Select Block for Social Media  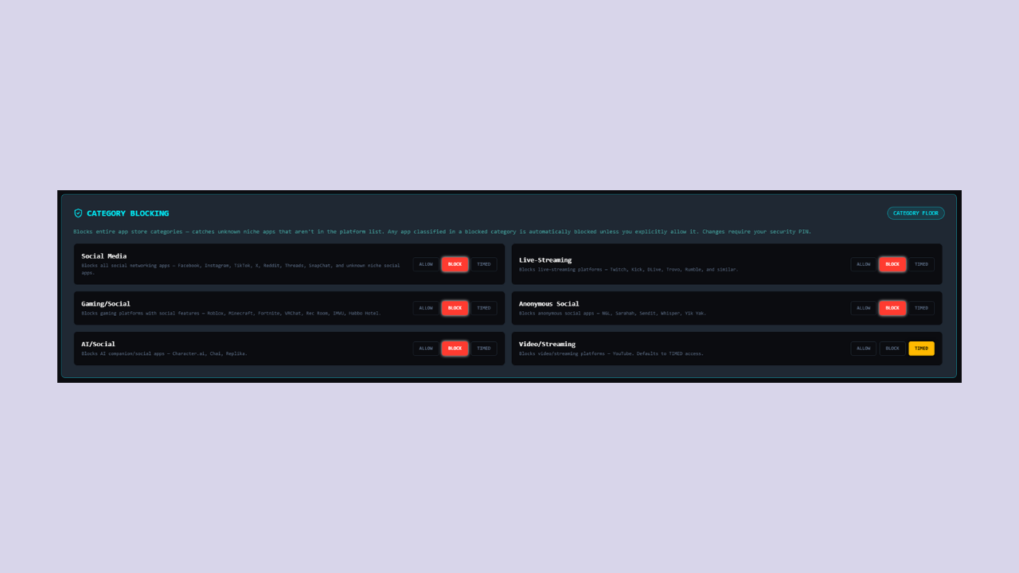point(455,264)
